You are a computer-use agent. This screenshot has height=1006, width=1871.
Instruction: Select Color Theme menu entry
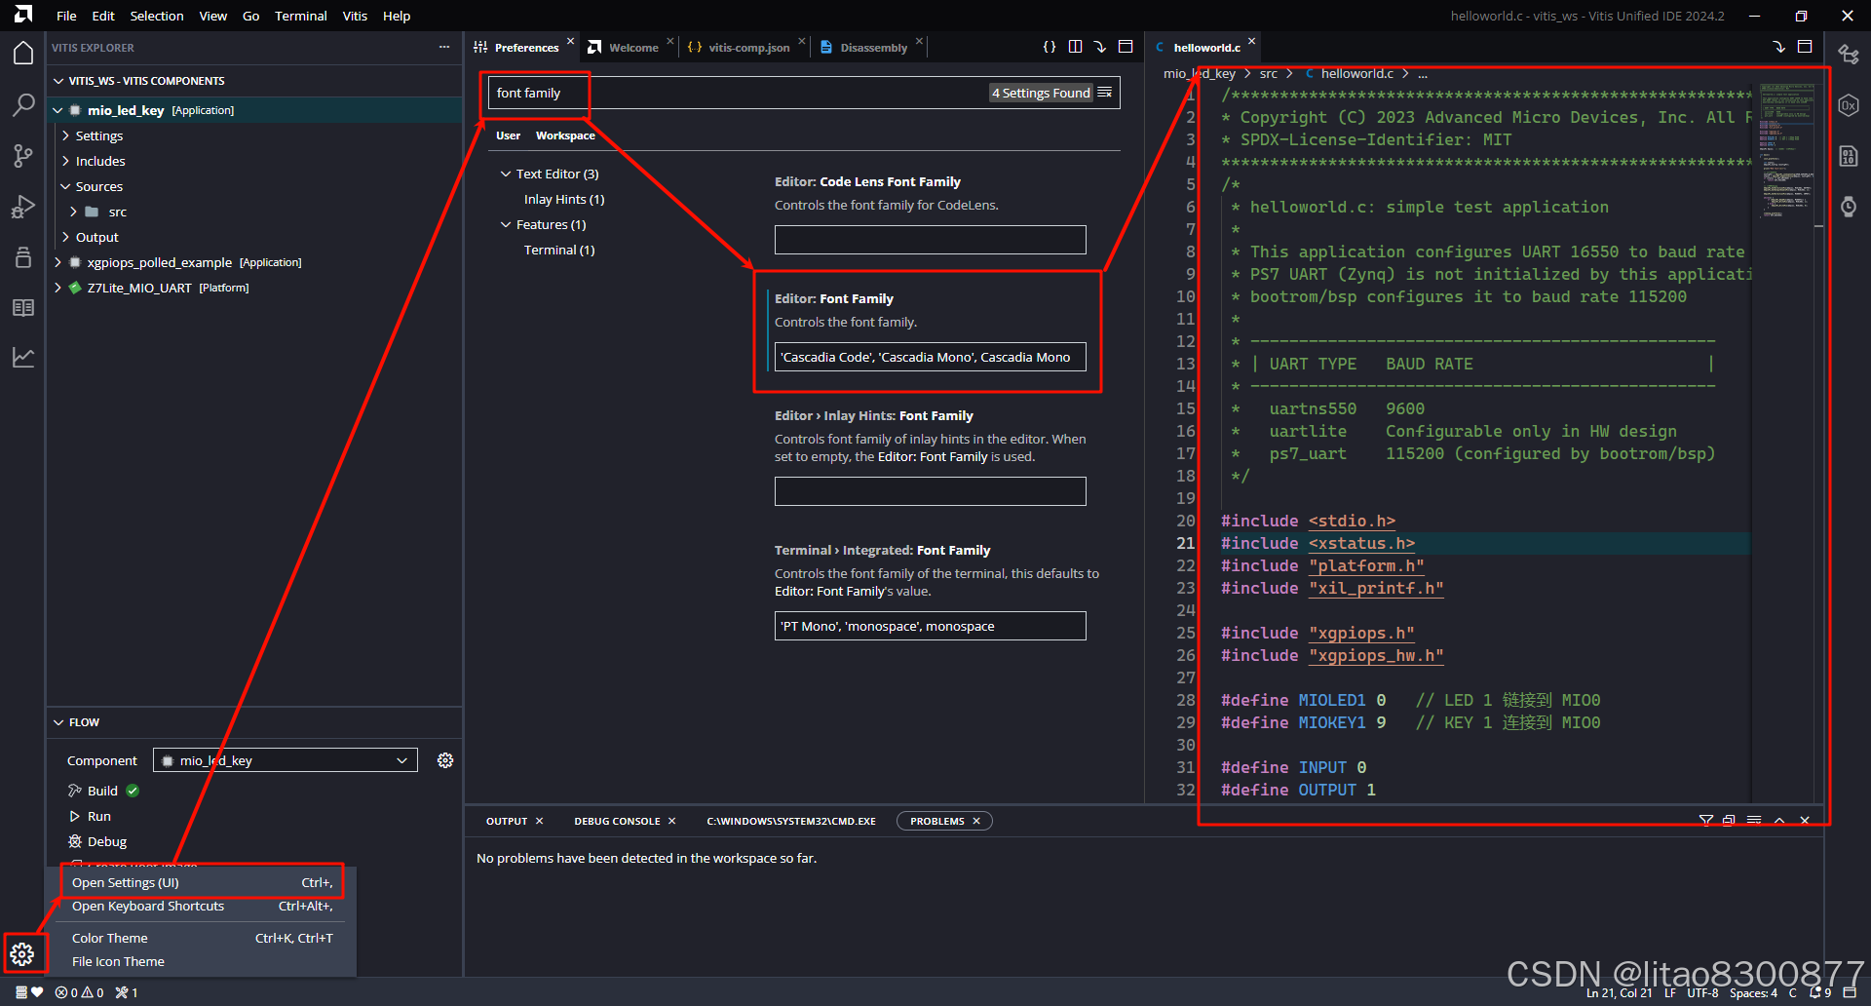tap(202, 938)
